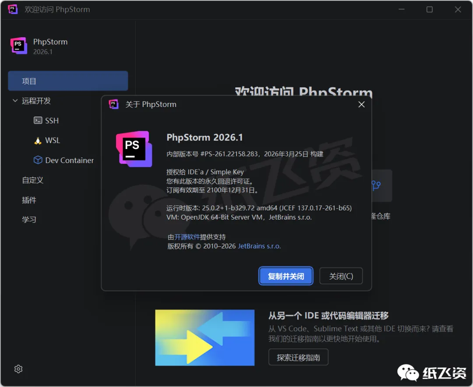Click the 您有此版本的永久回退许可证 line
Image resolution: width=473 pixels, height=387 pixels.
point(210,181)
